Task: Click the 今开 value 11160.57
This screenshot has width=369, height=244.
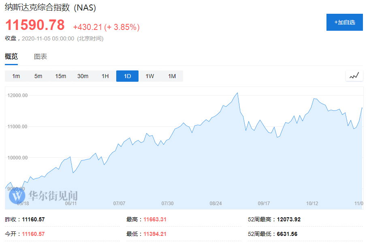Action: pyautogui.click(x=34, y=234)
